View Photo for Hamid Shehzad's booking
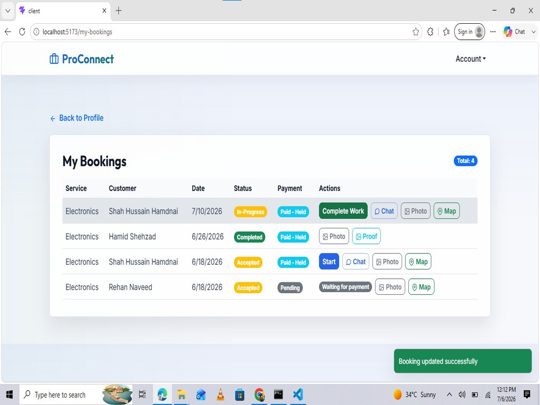This screenshot has width=540, height=405. click(x=334, y=237)
